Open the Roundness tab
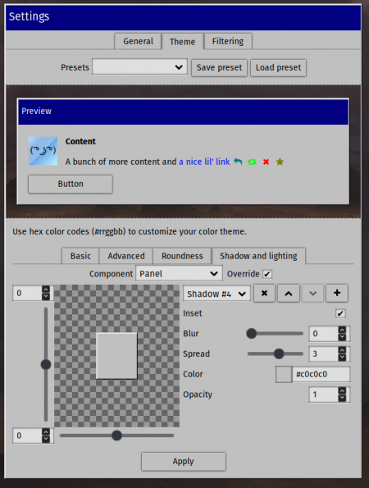Screen dimensions: 369x488 coord(182,256)
